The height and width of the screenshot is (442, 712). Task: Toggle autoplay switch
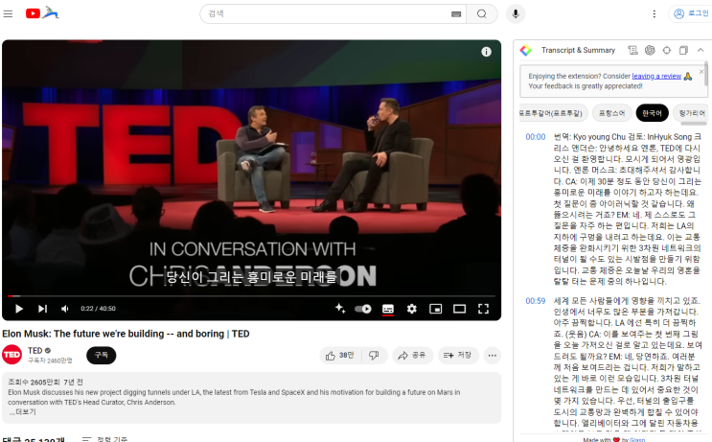click(x=363, y=309)
